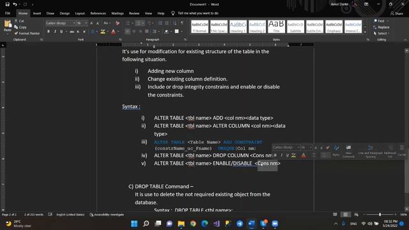Center align the text

[x=134, y=31]
